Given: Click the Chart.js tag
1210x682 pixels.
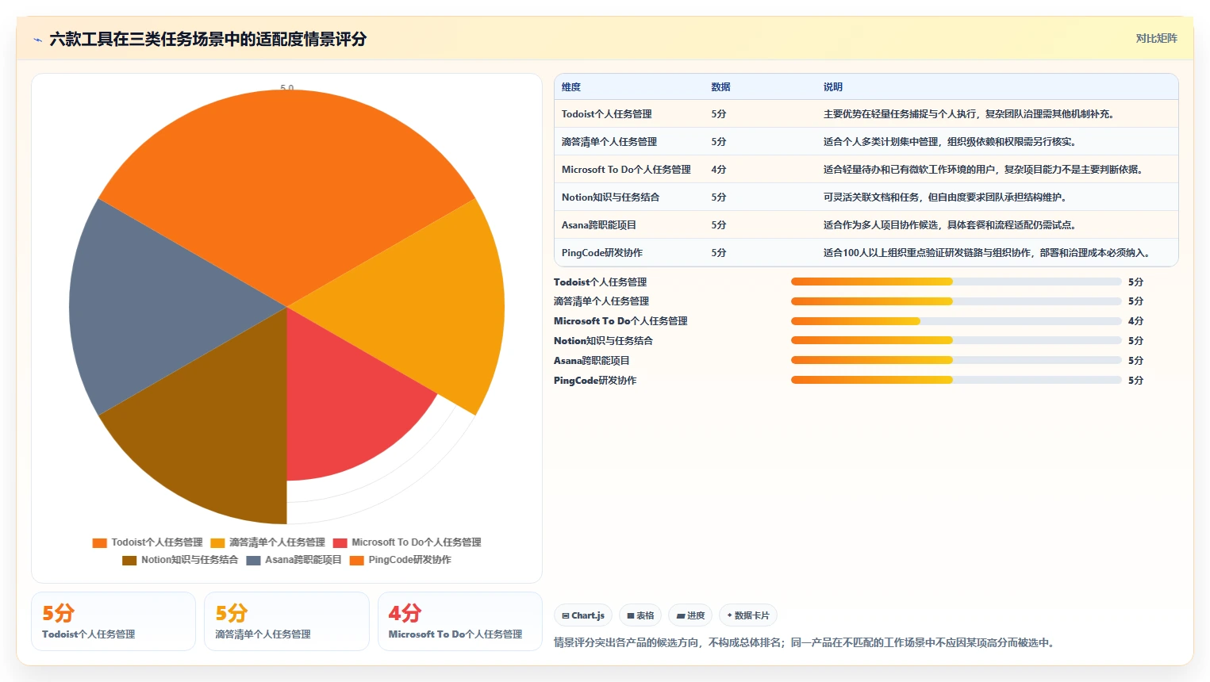Looking at the screenshot, I should click(583, 615).
